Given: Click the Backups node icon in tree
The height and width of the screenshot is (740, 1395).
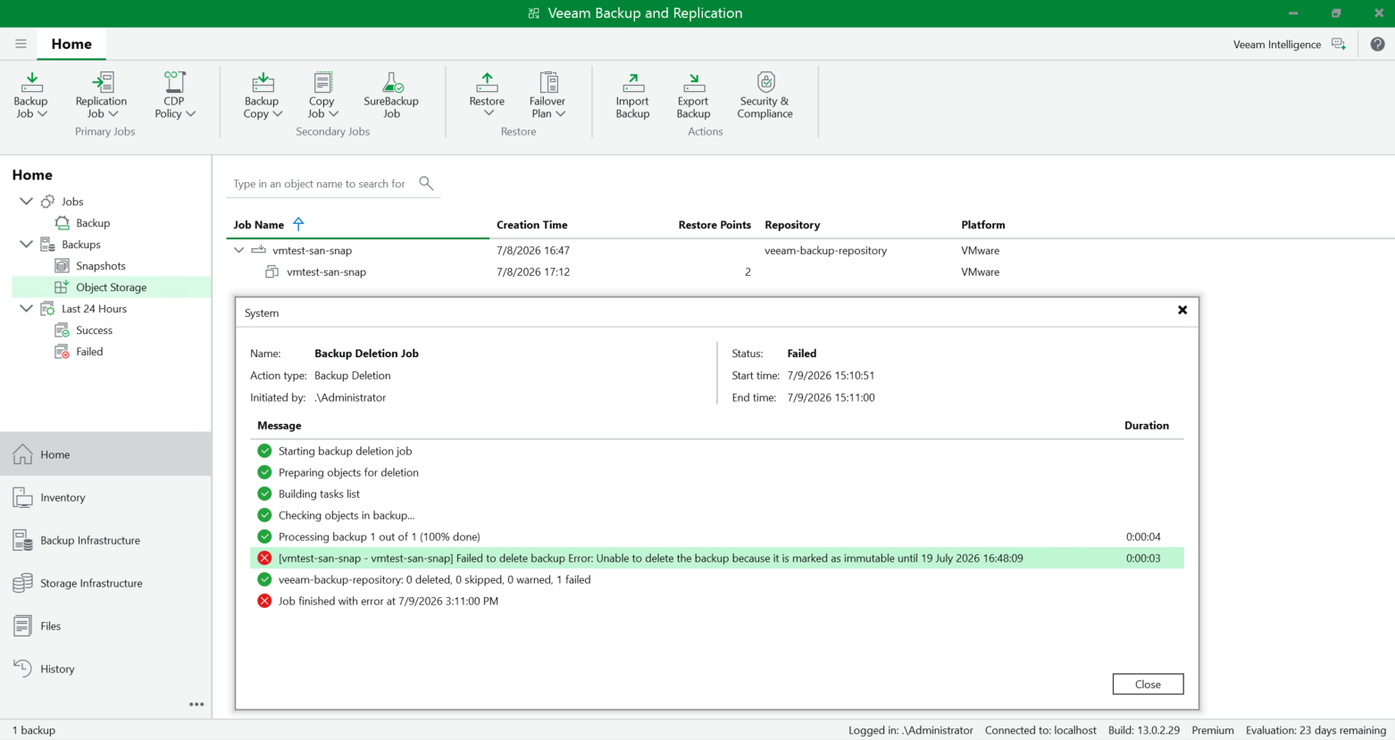Looking at the screenshot, I should (x=47, y=245).
